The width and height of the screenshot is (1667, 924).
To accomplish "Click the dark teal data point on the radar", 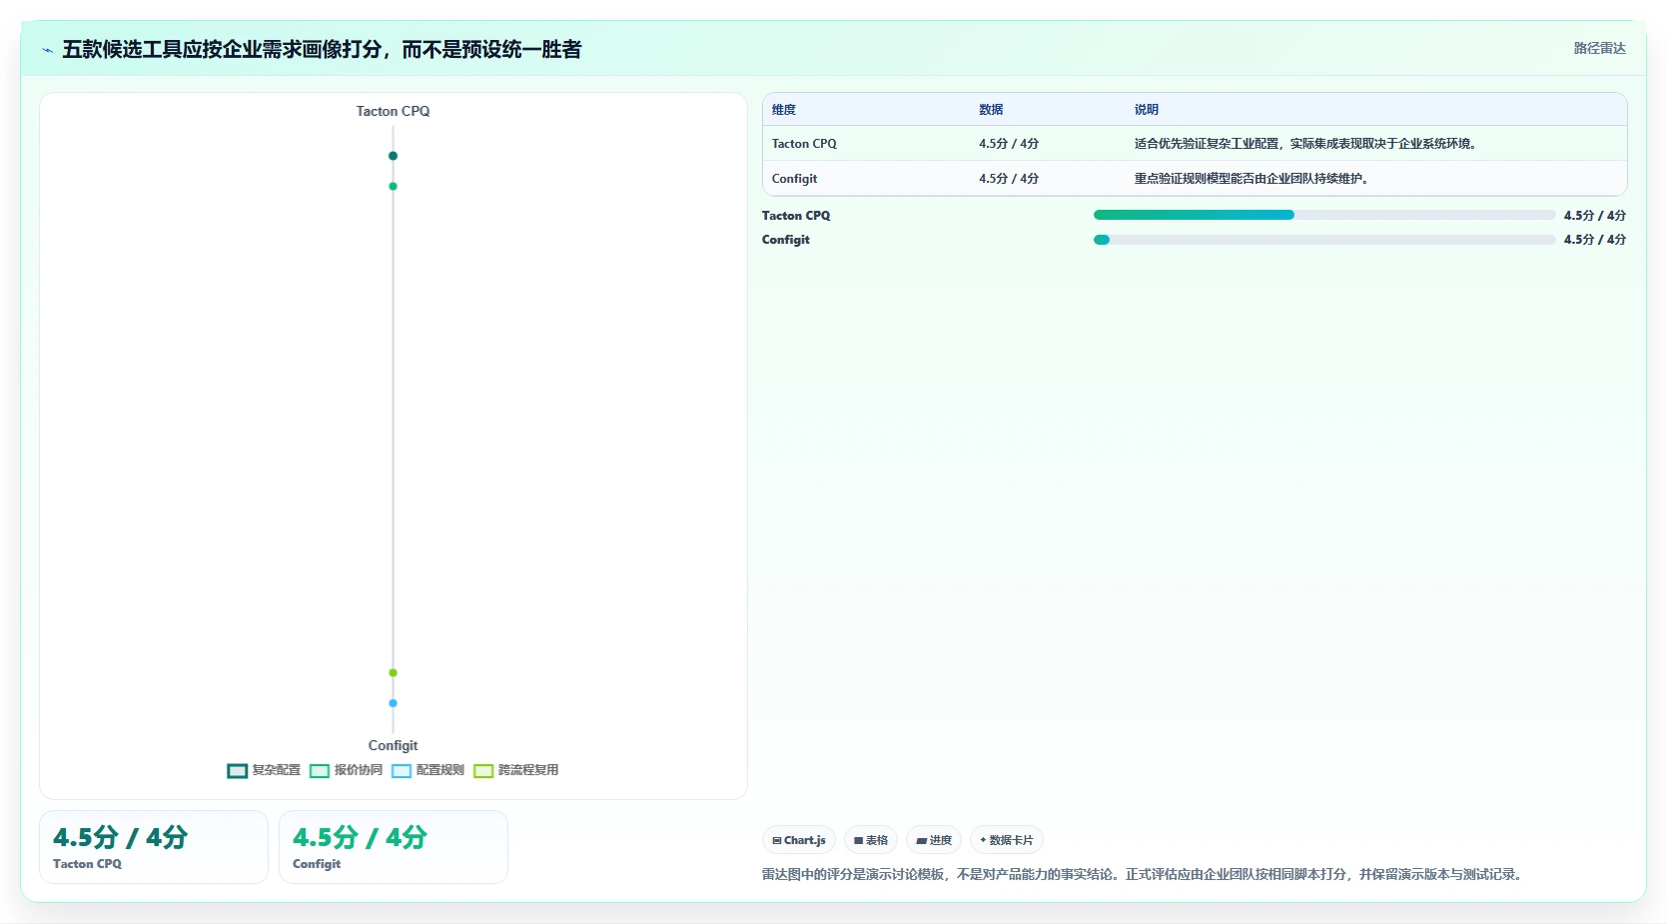I will (x=393, y=156).
